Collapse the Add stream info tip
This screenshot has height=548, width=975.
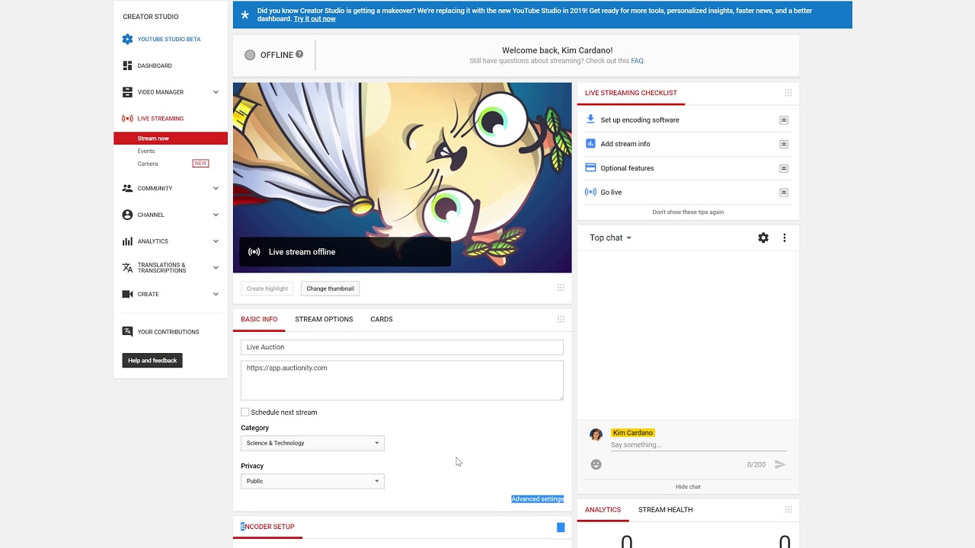[x=784, y=145]
